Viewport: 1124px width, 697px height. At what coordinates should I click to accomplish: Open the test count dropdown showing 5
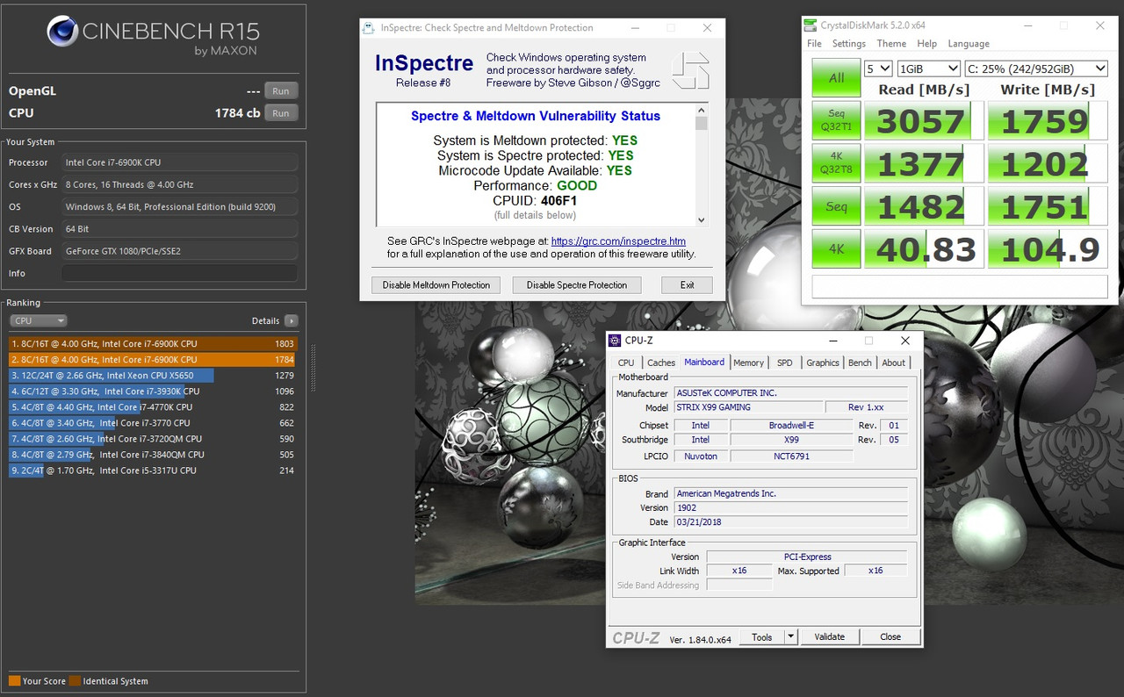pos(878,68)
